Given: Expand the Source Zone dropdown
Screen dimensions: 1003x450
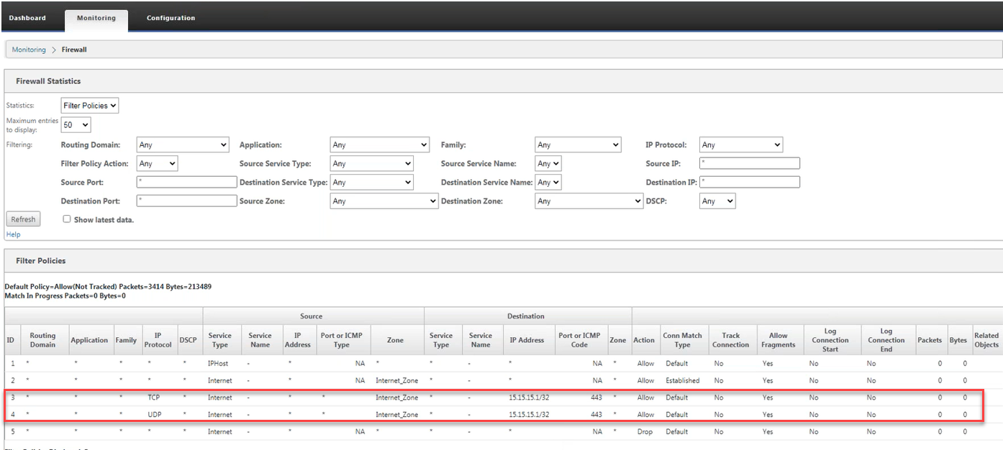Looking at the screenshot, I should pyautogui.click(x=384, y=201).
